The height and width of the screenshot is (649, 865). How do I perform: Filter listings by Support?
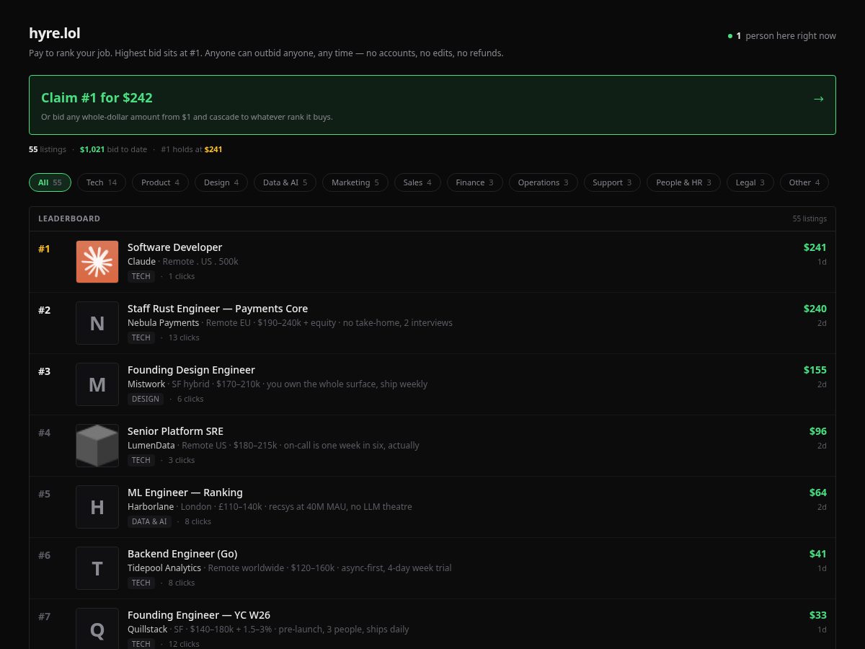click(612, 182)
